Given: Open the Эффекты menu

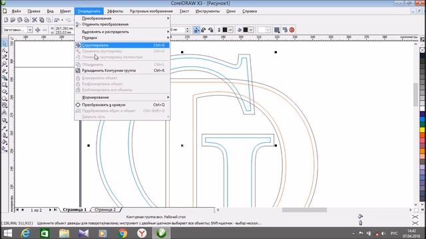Looking at the screenshot, I should (x=115, y=11).
